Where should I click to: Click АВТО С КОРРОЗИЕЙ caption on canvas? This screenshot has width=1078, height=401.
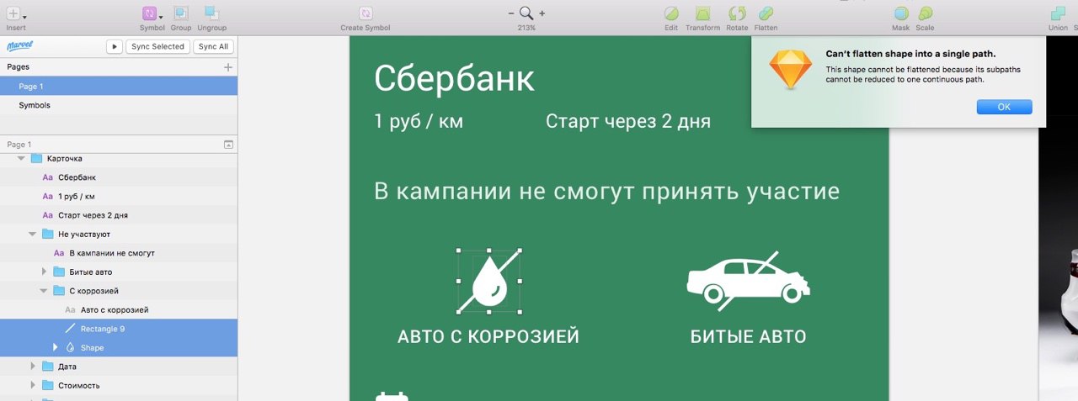click(x=488, y=337)
